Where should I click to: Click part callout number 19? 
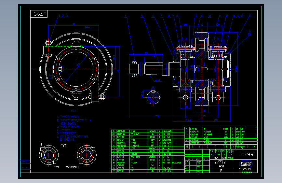click(250, 16)
